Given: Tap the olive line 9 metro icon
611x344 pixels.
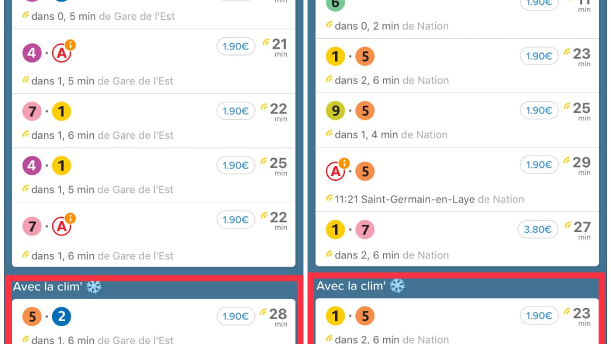Looking at the screenshot, I should (x=335, y=111).
